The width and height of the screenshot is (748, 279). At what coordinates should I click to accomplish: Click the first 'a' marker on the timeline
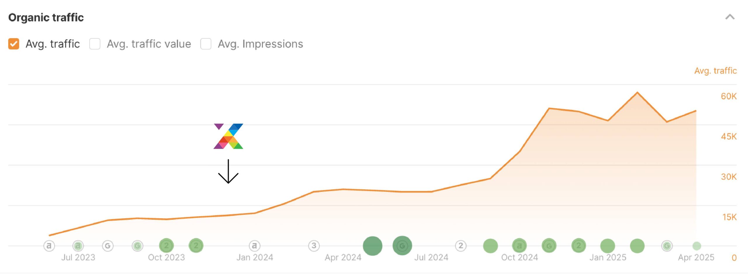(49, 246)
